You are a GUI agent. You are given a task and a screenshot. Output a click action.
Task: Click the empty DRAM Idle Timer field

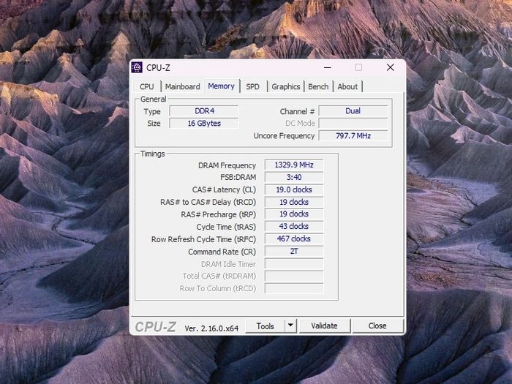[294, 263]
